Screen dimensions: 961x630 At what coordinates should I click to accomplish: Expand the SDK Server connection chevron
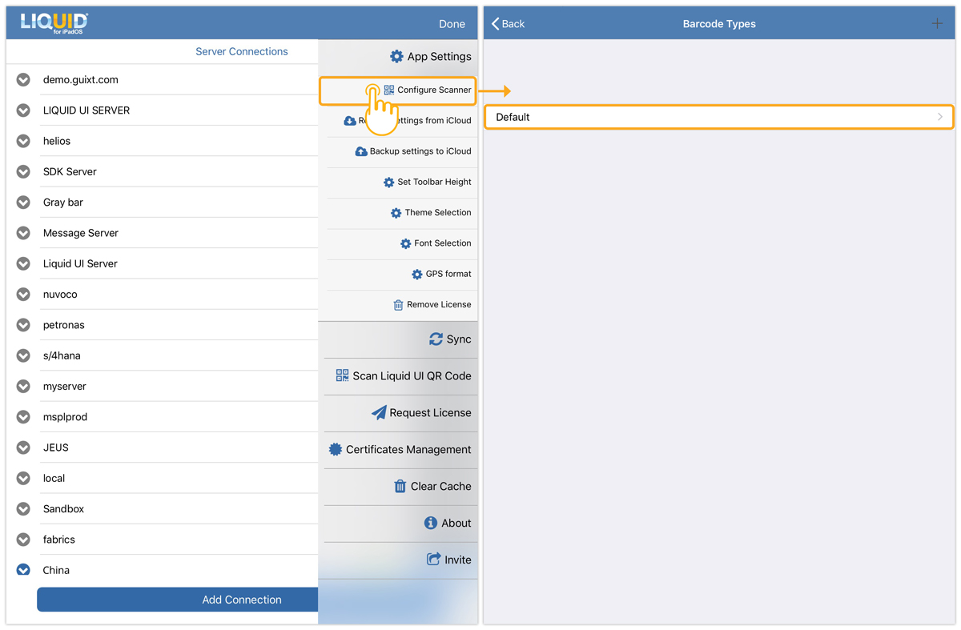click(x=23, y=172)
